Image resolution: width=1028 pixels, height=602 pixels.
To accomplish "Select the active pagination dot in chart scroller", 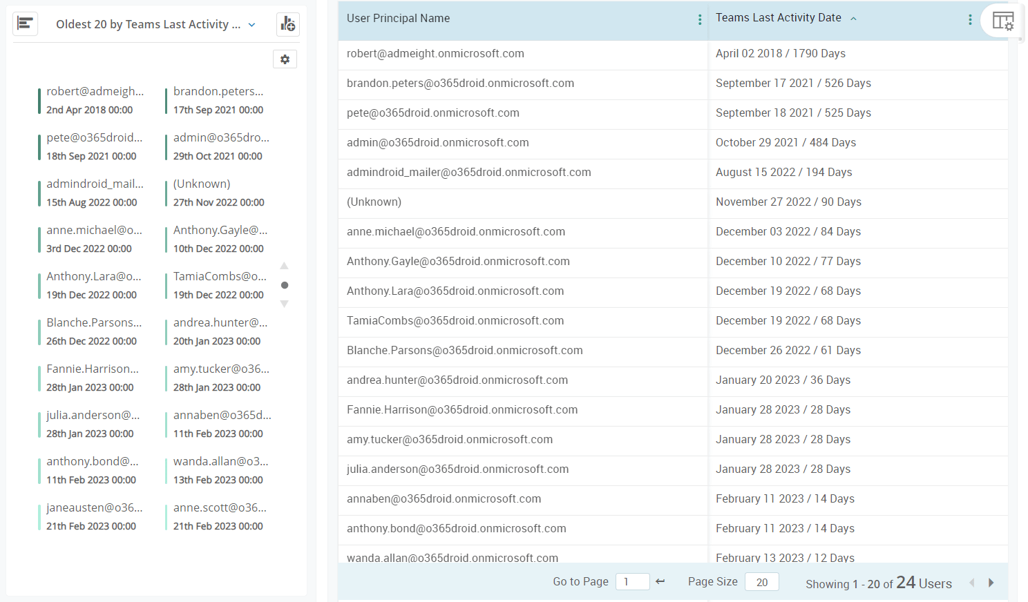I will point(284,284).
